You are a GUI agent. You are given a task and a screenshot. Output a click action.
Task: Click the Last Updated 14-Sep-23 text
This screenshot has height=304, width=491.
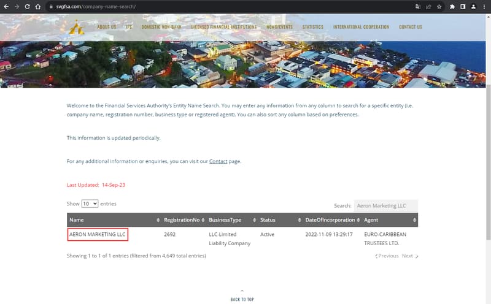(x=96, y=185)
